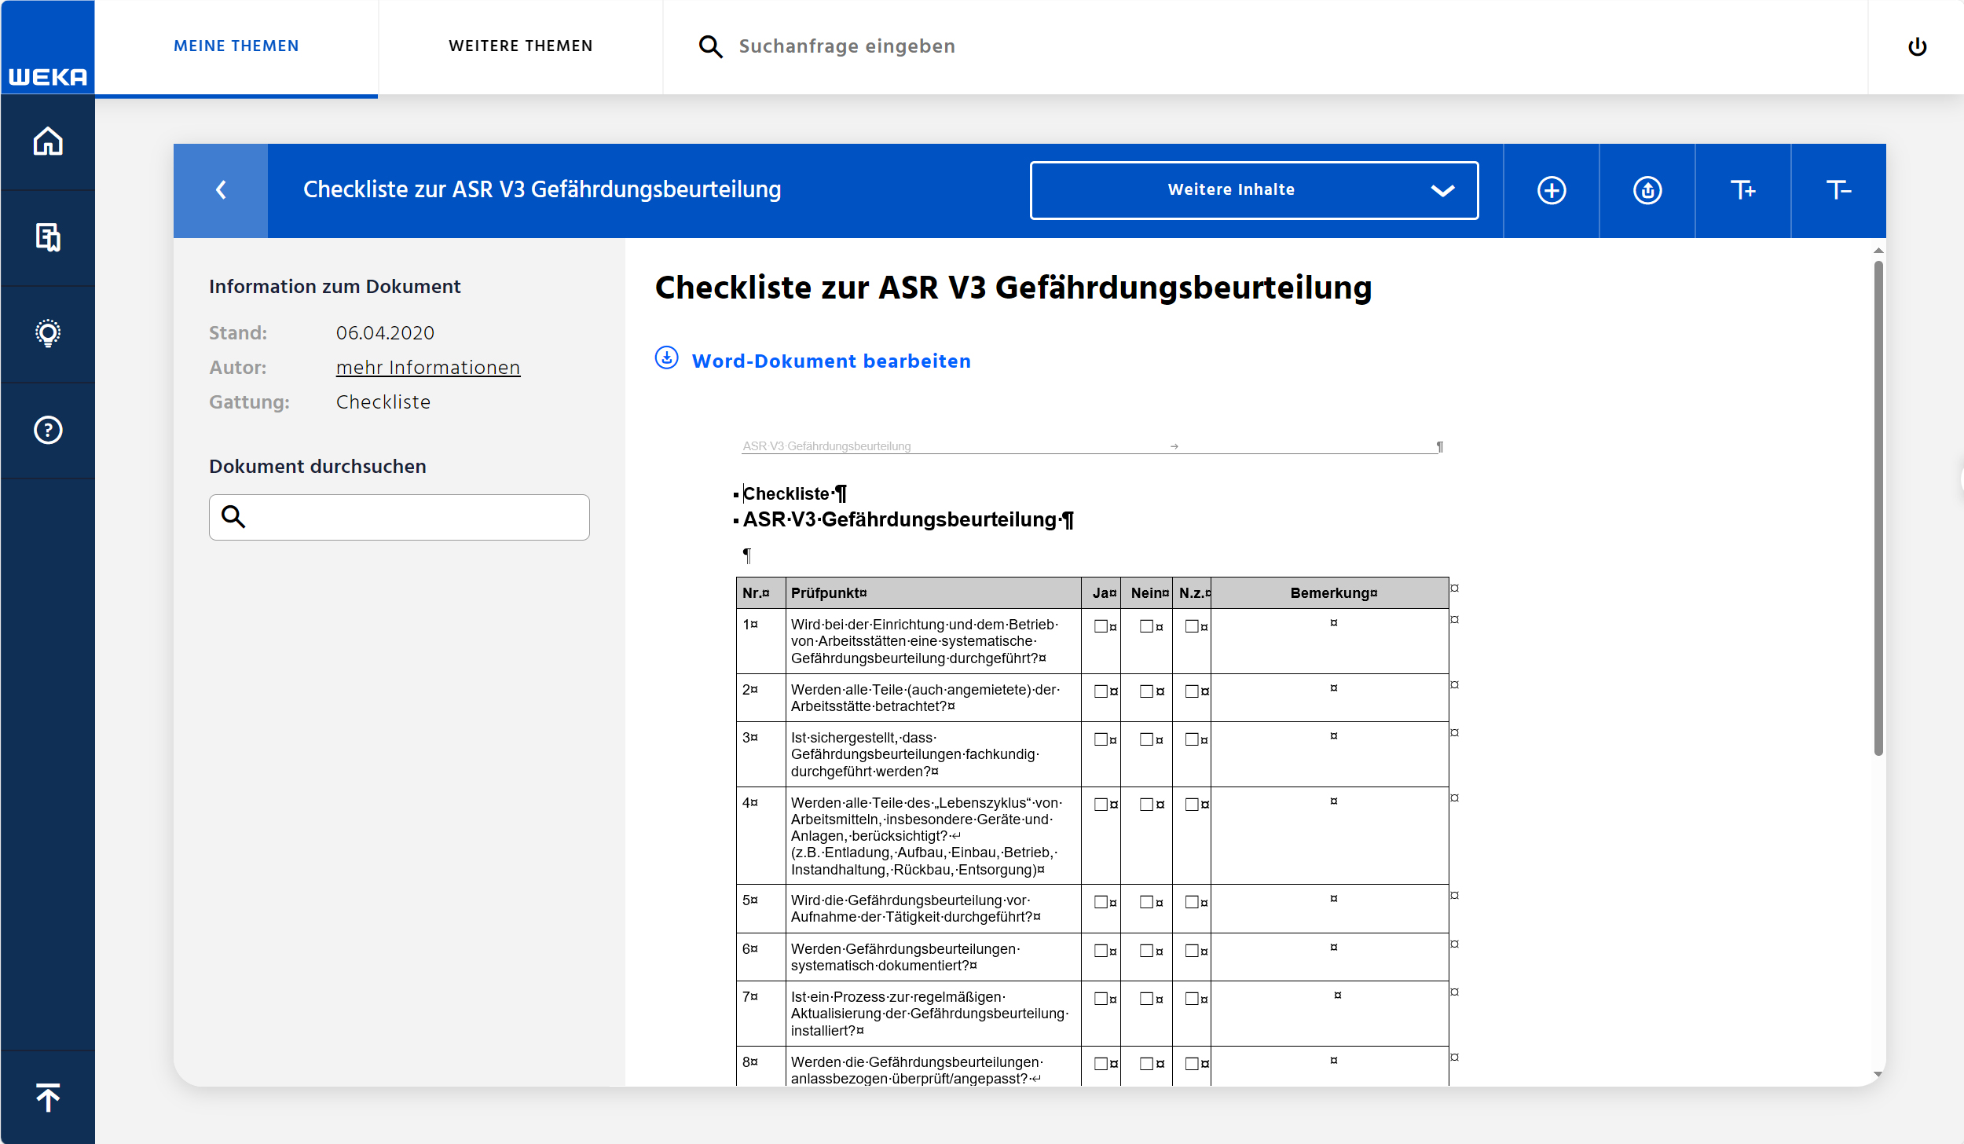1964x1144 pixels.
Task: Click magnifier icon in document search box
Action: click(x=233, y=516)
